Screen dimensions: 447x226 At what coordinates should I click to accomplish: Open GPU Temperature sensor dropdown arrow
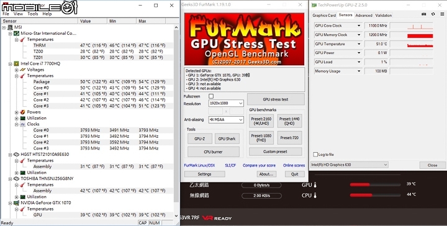(359, 44)
